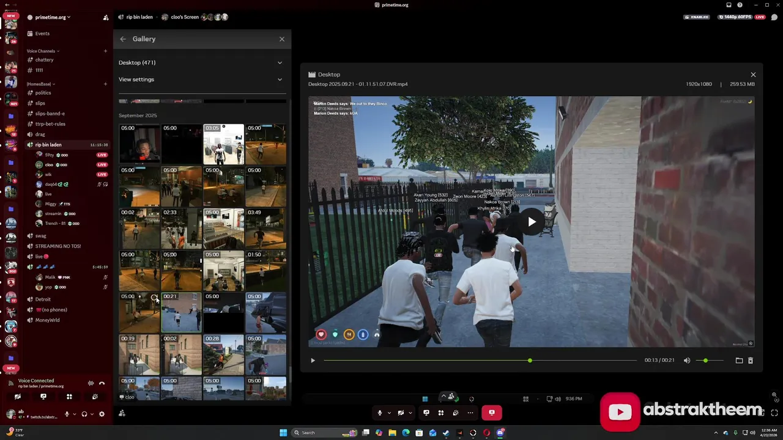Screen dimensions: 783x440
Task: Click the red leave call button
Action: [492, 413]
